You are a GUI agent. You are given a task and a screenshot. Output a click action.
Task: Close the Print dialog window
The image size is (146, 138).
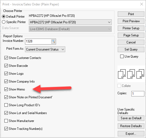coord(142,4)
